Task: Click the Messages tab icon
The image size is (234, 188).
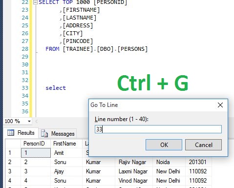Action: tap(44, 133)
